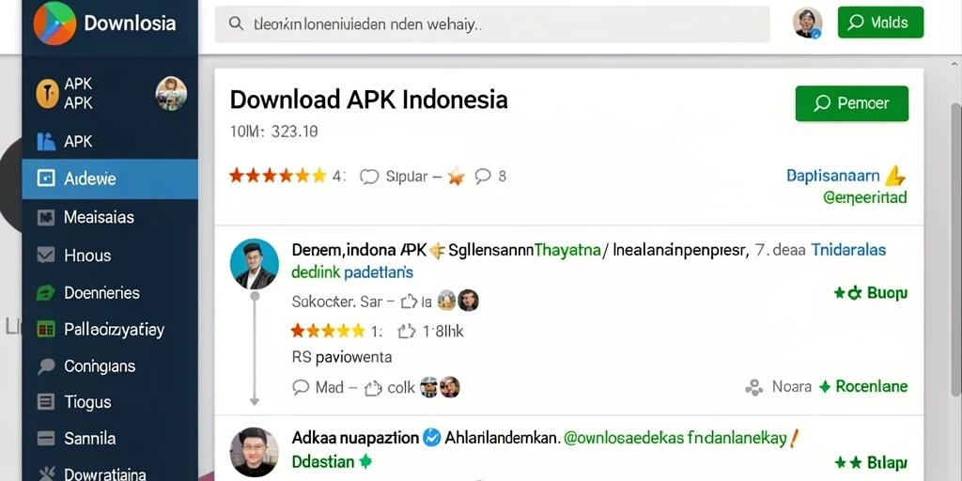Click the Mad comment bubble icon
Viewport: 962px width, 481px height.
(301, 387)
